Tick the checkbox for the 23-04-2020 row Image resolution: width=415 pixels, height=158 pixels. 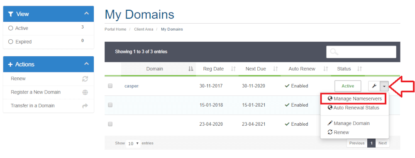110,124
